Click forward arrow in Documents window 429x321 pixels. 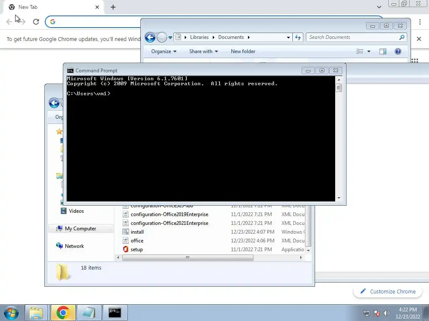click(x=162, y=37)
